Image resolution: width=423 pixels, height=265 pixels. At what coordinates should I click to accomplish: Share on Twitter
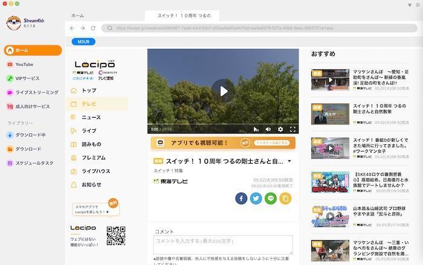(256, 199)
